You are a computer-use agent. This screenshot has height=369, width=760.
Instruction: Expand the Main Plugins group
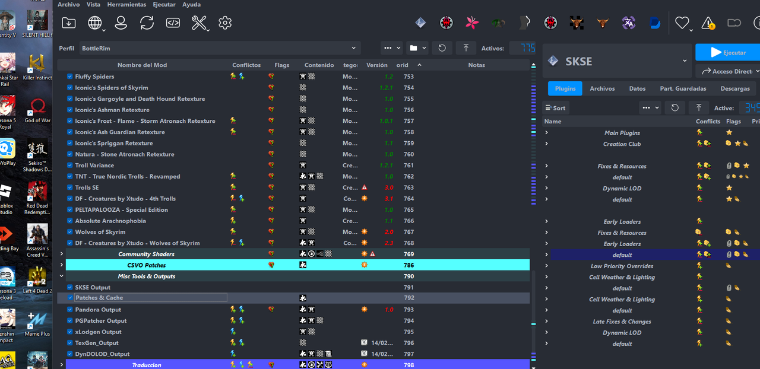(547, 133)
